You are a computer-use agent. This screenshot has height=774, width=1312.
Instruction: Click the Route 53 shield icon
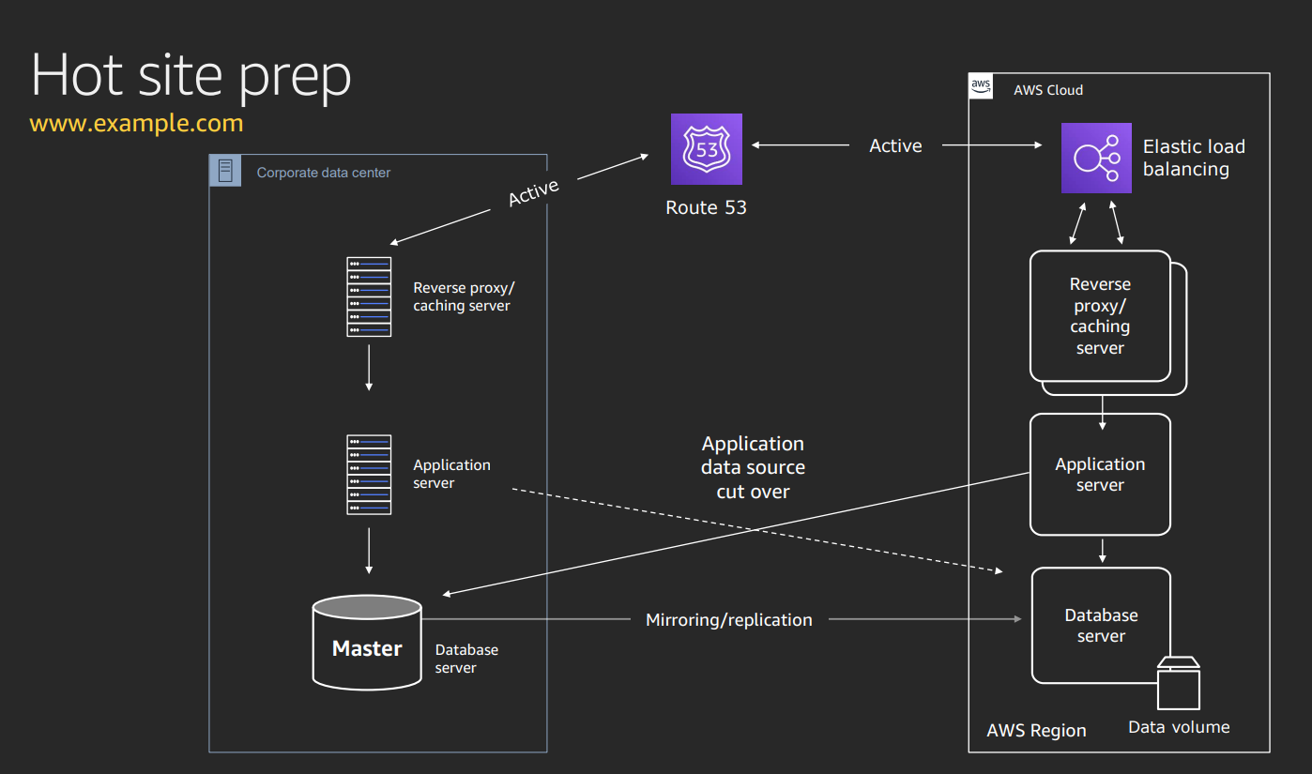tap(706, 149)
